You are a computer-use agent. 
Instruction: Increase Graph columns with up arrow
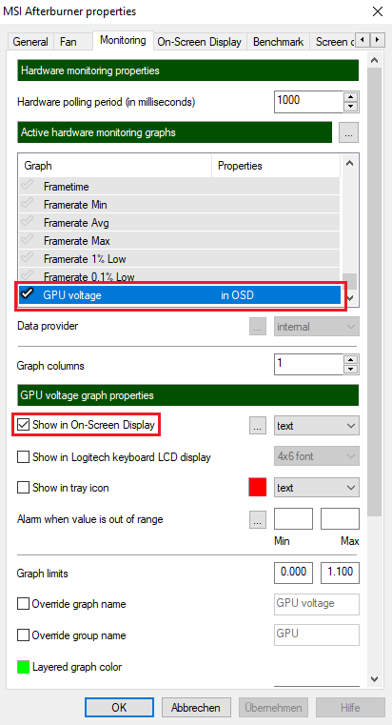352,360
